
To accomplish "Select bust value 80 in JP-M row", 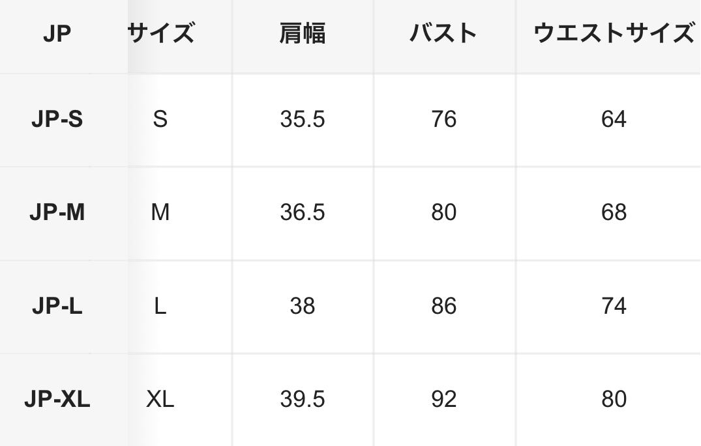I will click(x=443, y=212).
